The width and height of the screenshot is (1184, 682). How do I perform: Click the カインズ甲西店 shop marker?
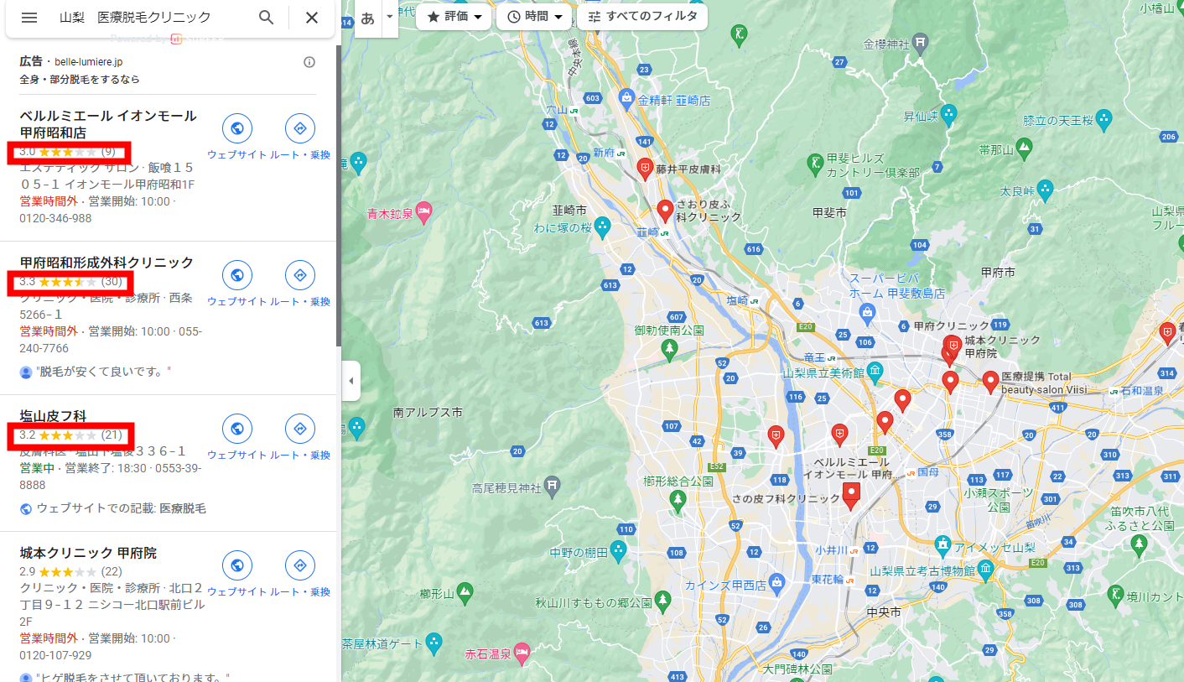(777, 582)
